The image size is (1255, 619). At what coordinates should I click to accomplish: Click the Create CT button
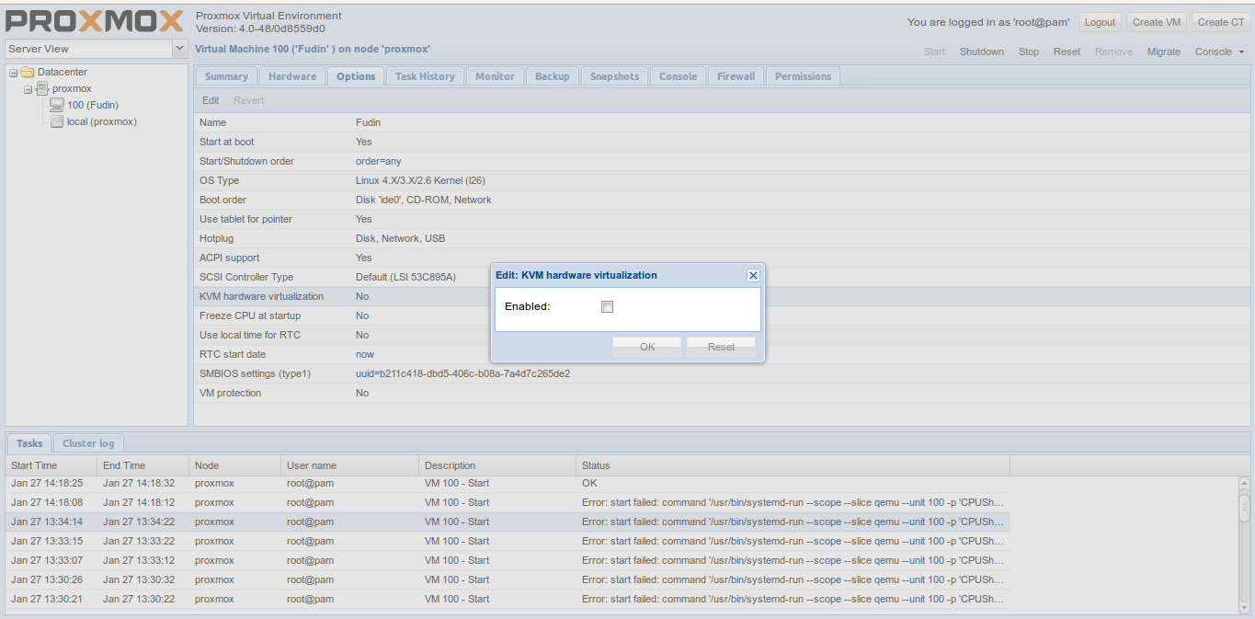click(1221, 22)
